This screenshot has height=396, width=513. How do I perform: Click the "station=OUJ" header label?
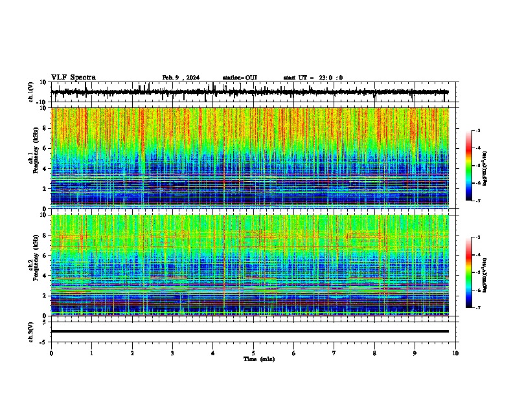tap(240, 78)
